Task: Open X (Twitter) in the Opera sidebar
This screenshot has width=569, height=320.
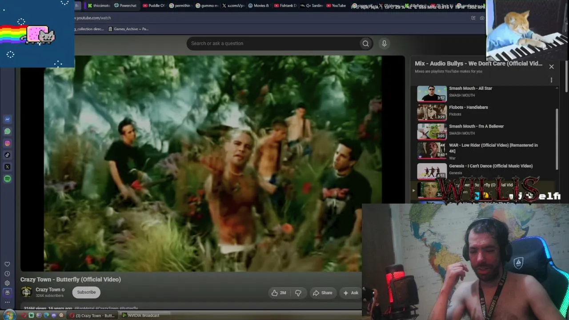Action: tap(7, 167)
